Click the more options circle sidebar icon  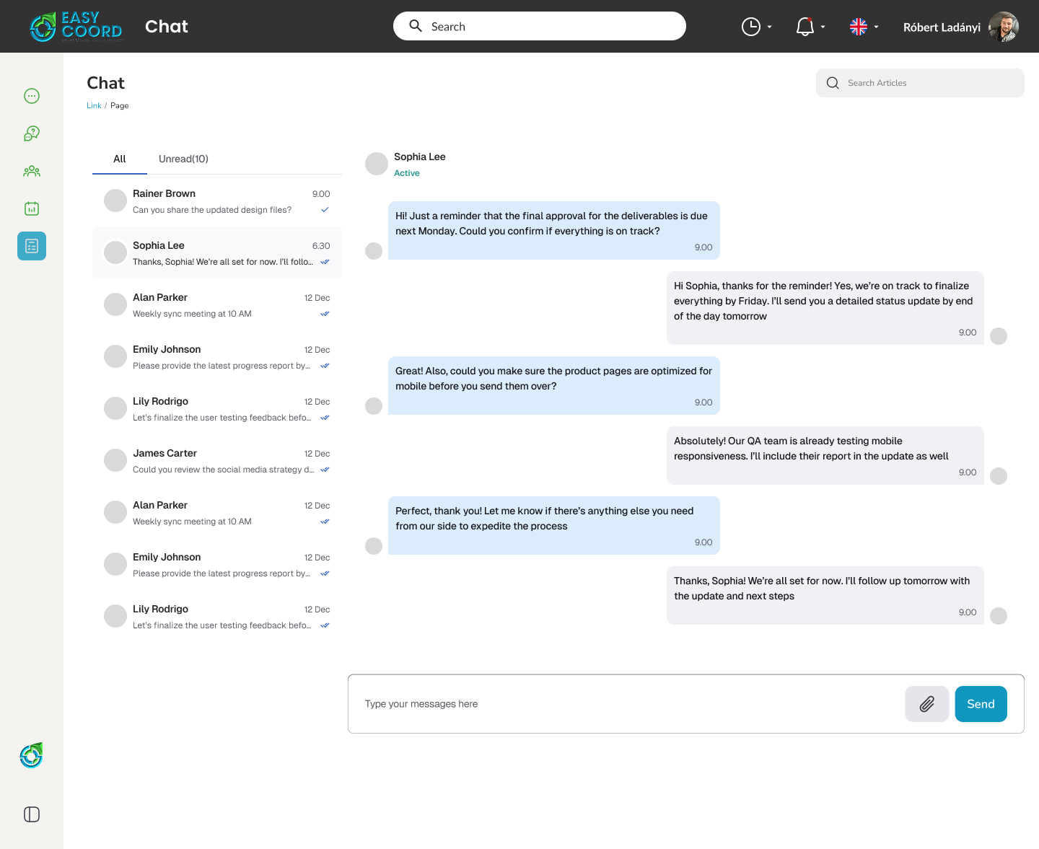(32, 96)
